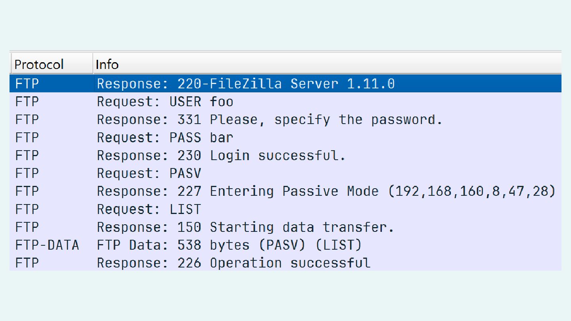Click the FTP protocol cell of the PASV request row
Image resolution: width=571 pixels, height=321 pixels.
(27, 173)
